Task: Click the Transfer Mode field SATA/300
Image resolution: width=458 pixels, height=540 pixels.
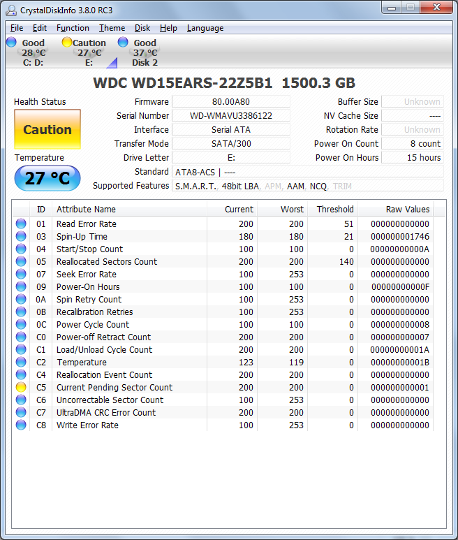Action: click(x=231, y=144)
